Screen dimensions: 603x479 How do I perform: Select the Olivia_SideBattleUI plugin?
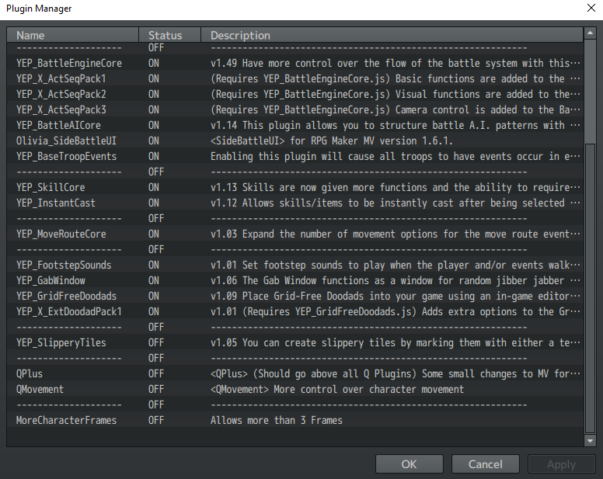[x=295, y=141]
